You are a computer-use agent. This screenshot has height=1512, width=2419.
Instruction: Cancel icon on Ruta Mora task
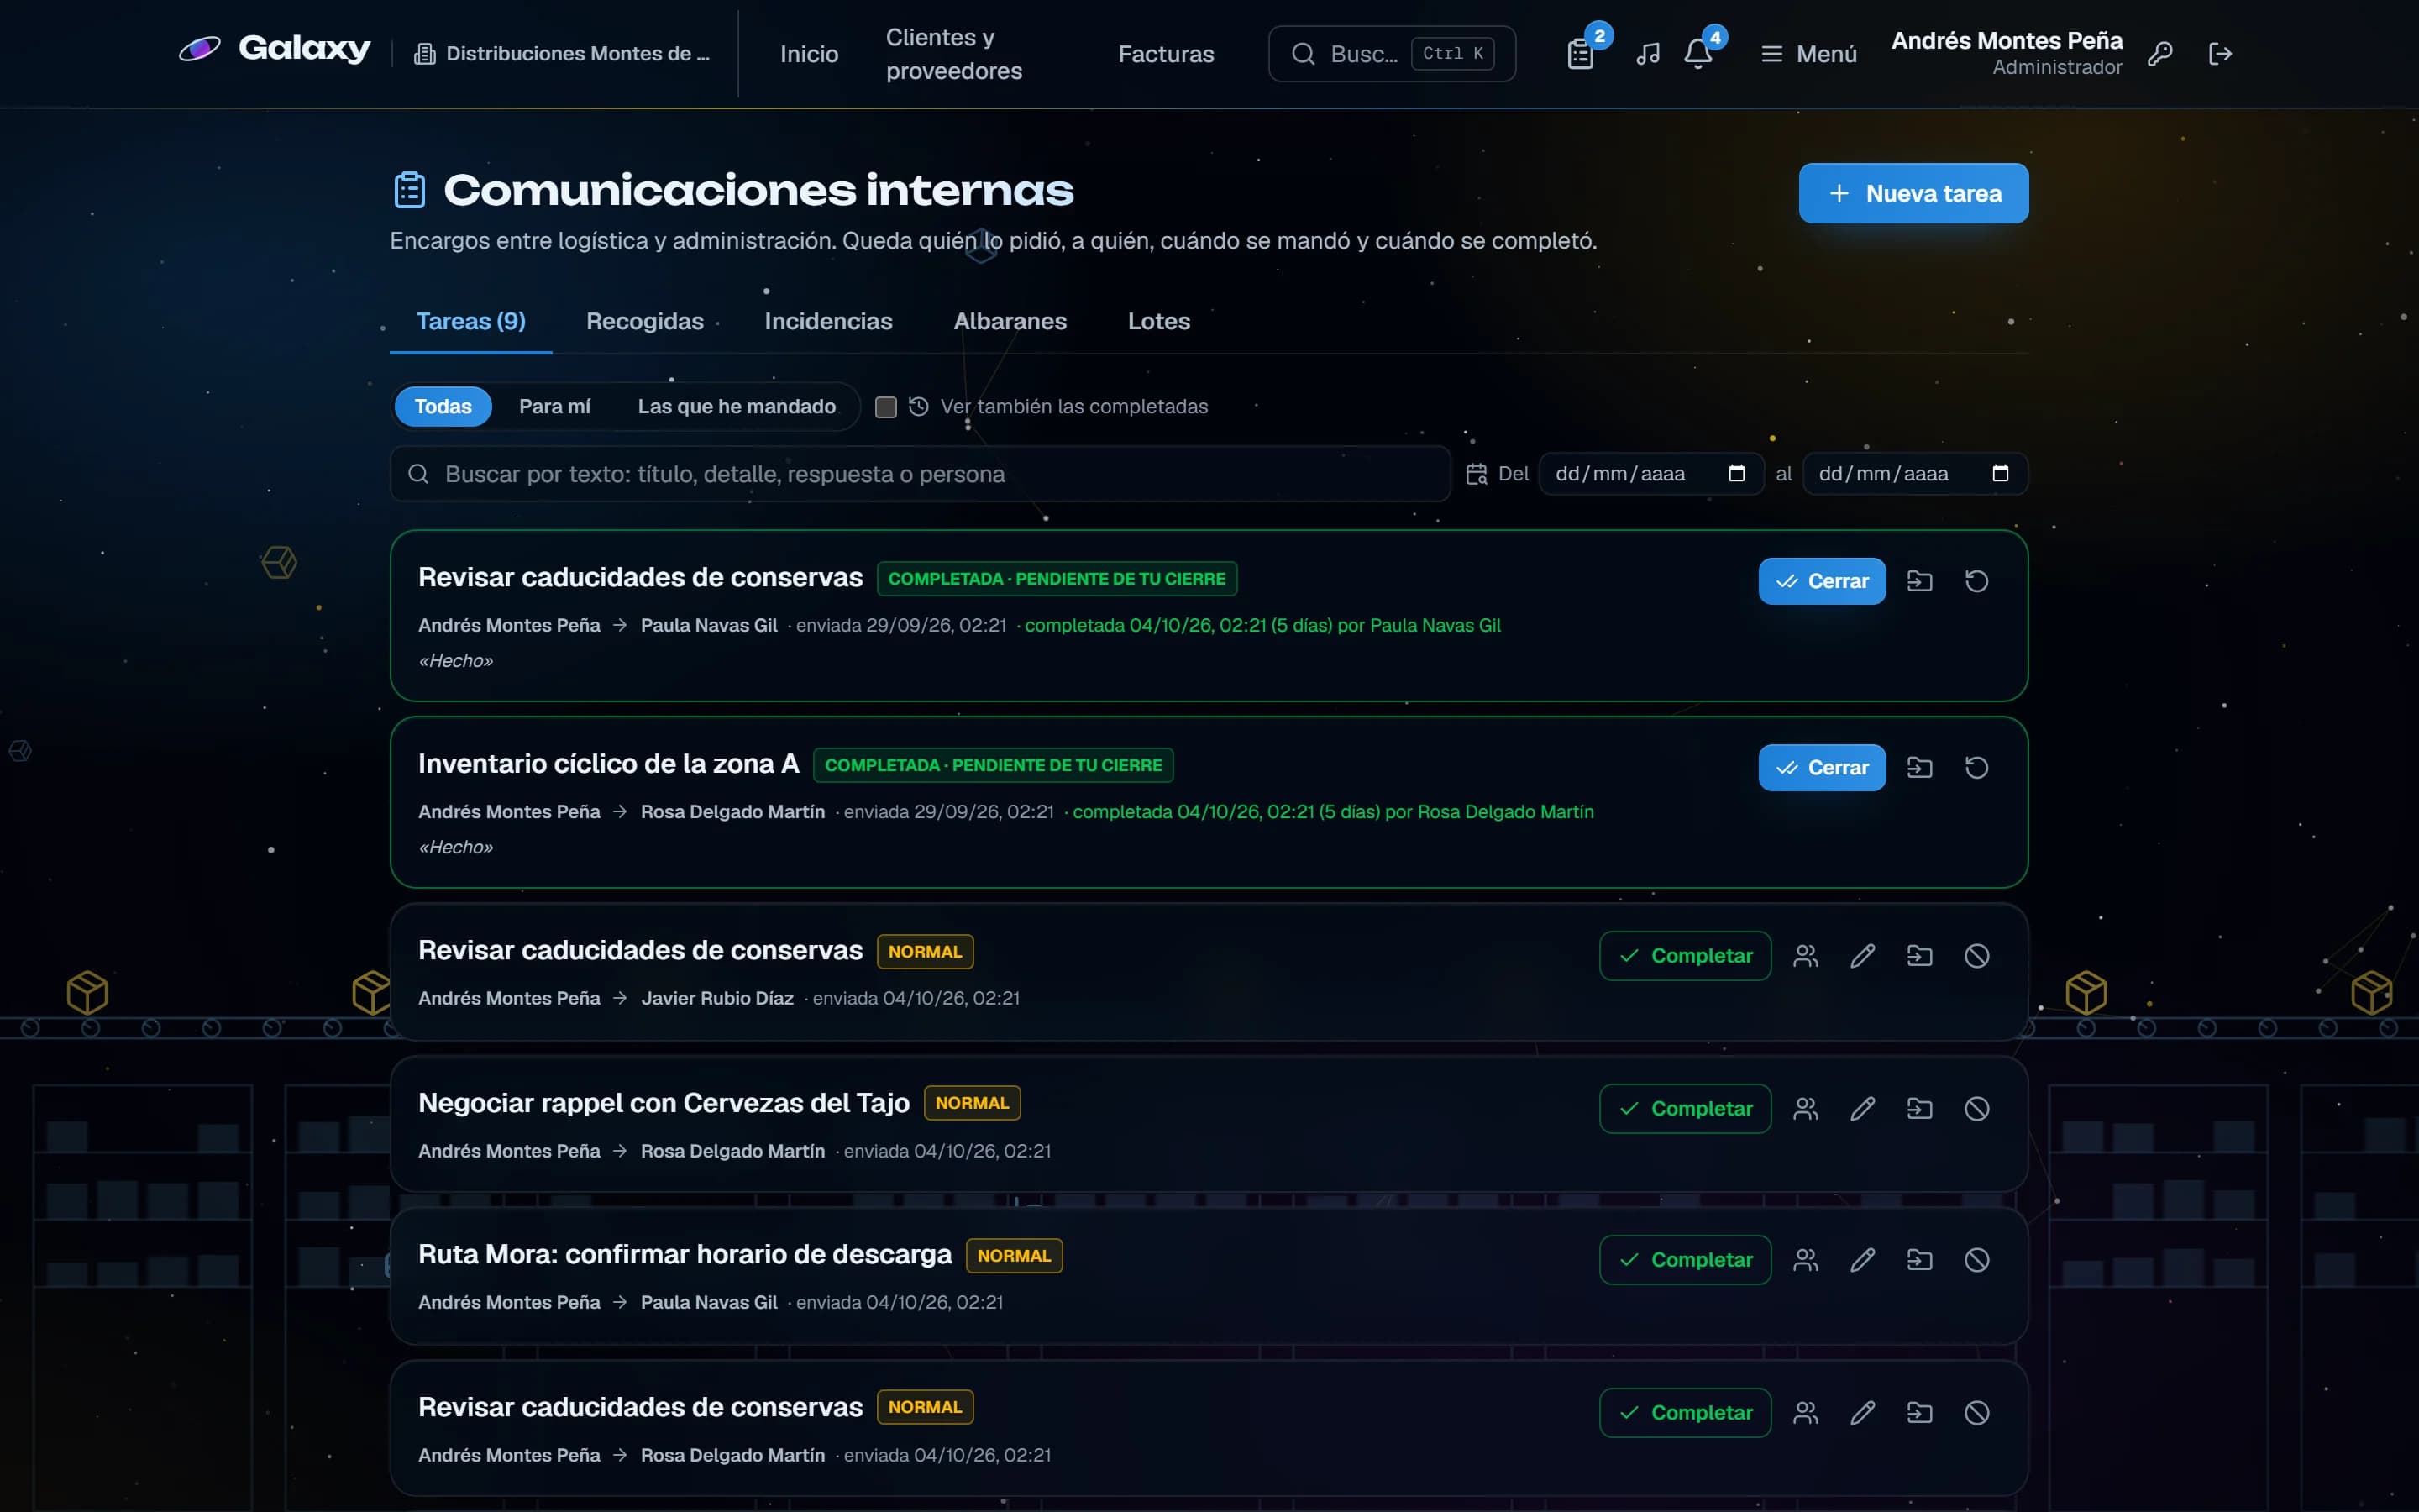(1976, 1260)
